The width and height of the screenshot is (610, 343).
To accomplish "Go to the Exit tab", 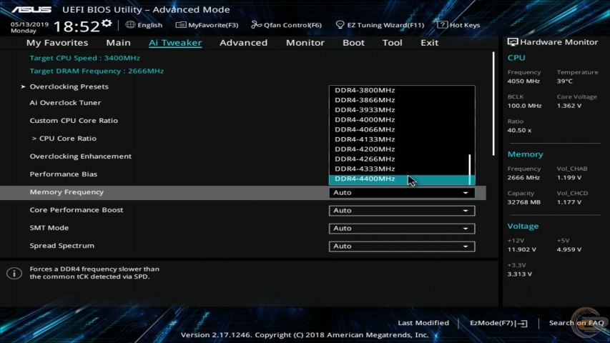I will pos(430,42).
